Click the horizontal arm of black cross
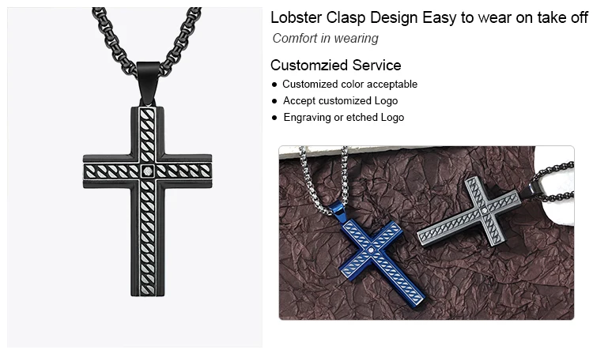This screenshot has width=593, height=361. (x=148, y=171)
